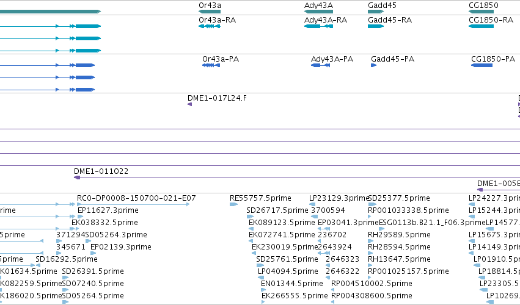
Task: Select the Ady43A-PA protein glyph
Action: coord(320,65)
